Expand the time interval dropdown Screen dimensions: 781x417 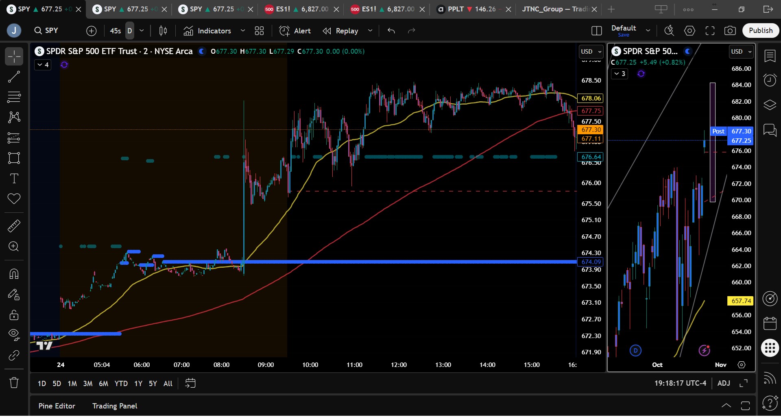tap(142, 31)
